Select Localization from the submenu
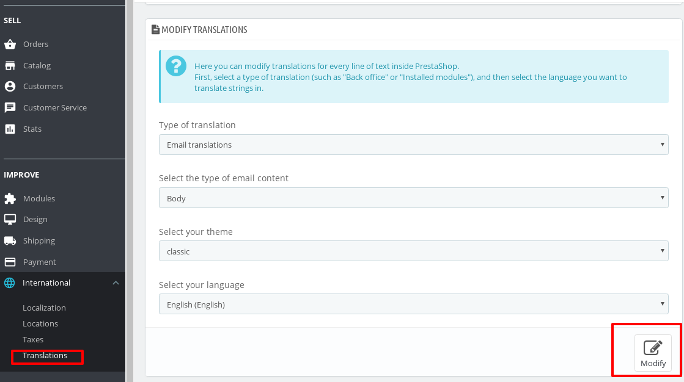The width and height of the screenshot is (684, 382). [44, 308]
